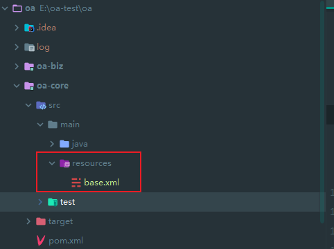Click the .idea folder icon
This screenshot has height=249, width=334.
[29, 28]
